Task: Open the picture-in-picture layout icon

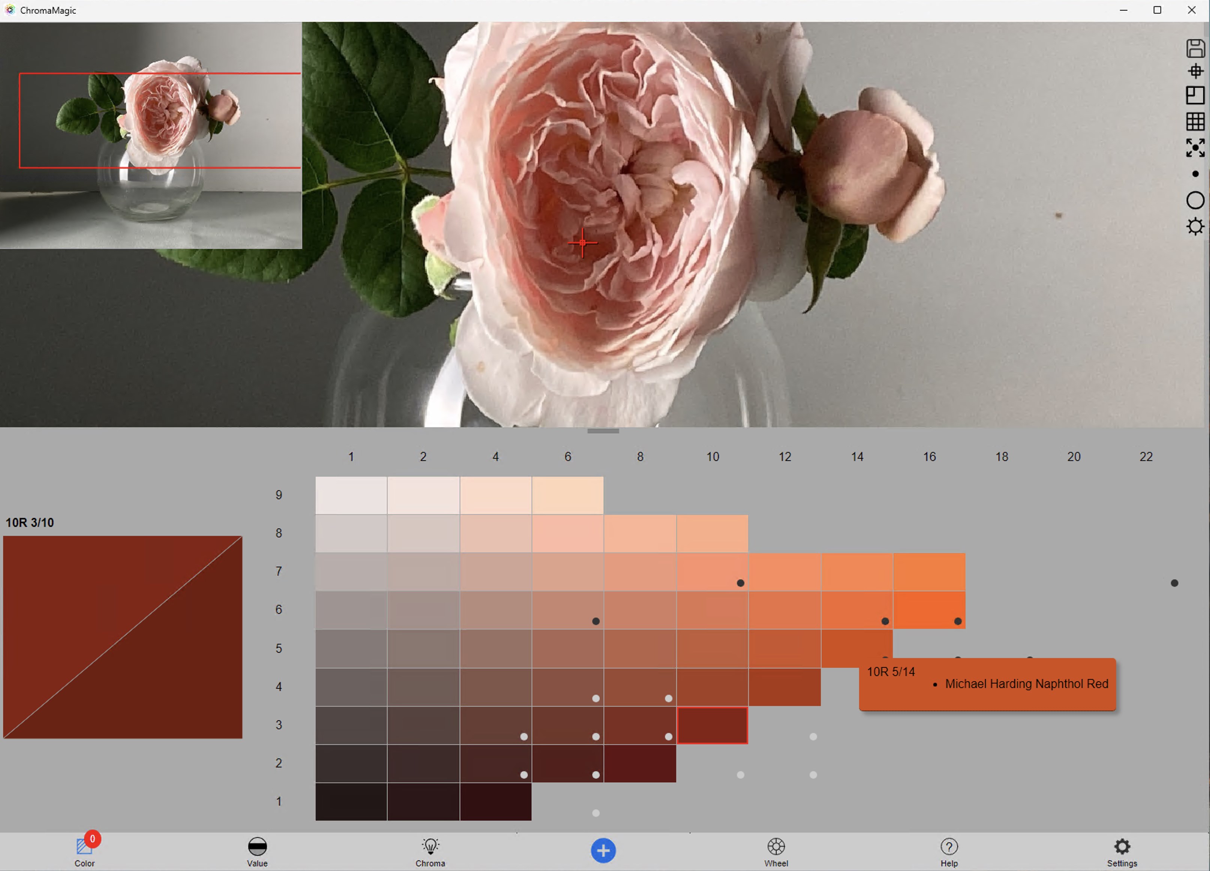Action: (x=1196, y=96)
